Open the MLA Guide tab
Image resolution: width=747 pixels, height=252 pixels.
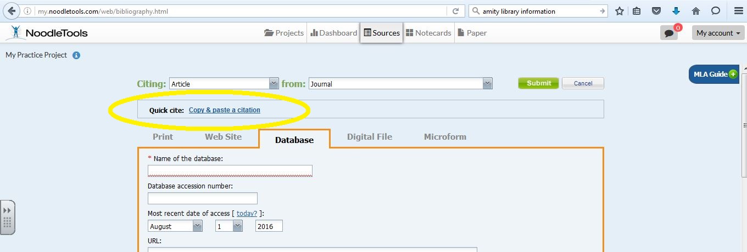715,75
